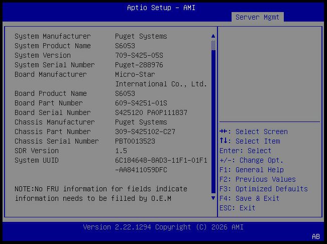Click the top 'Puget Systems' System Manufacturer value
The image size is (327, 244).
pos(141,36)
